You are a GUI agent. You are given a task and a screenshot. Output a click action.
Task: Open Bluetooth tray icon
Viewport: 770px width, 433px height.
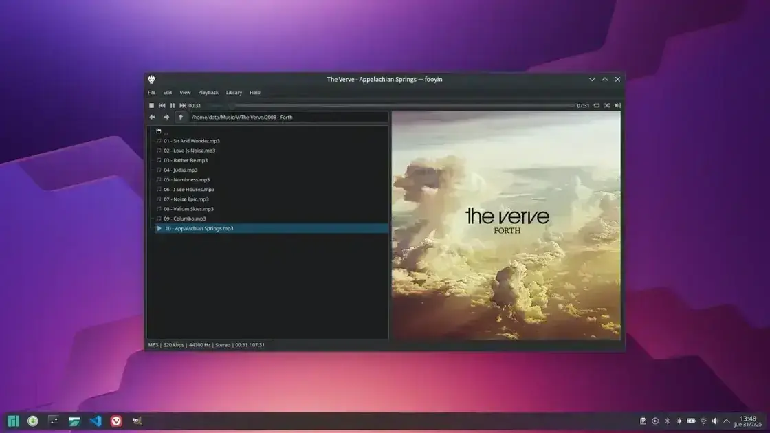(667, 421)
